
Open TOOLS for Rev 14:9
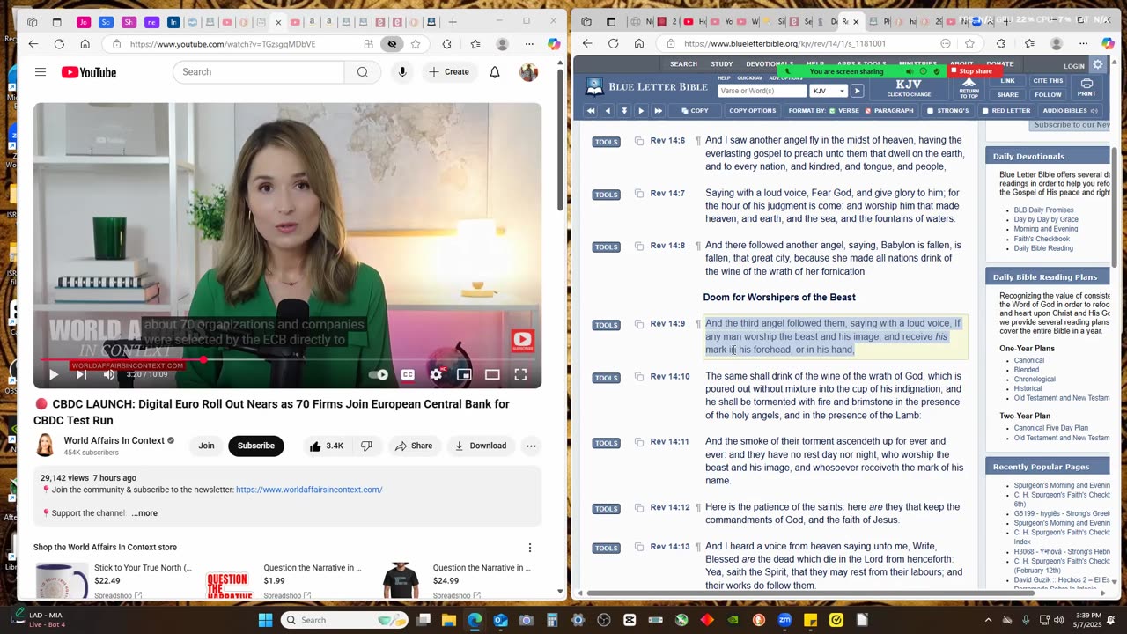click(x=606, y=325)
